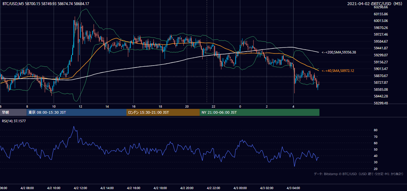Click hour label 16 under the price chart

134,106
